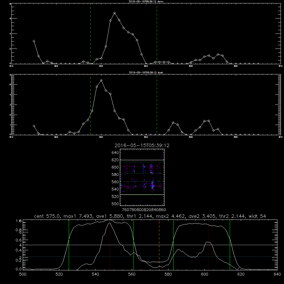The width and height of the screenshot is (284, 284).
Task: Click the highest diamond marker of dawn curve
Action: [114, 13]
